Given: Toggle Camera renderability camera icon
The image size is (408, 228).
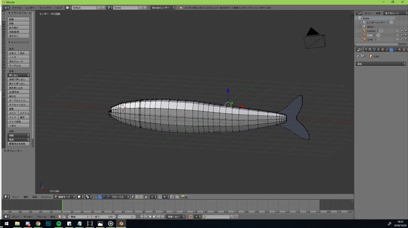Looking at the screenshot, I should click(406, 31).
